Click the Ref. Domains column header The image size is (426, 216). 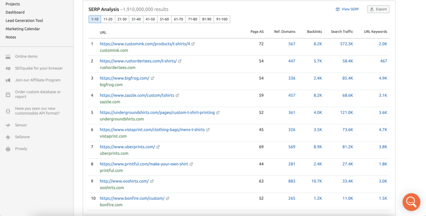(285, 32)
